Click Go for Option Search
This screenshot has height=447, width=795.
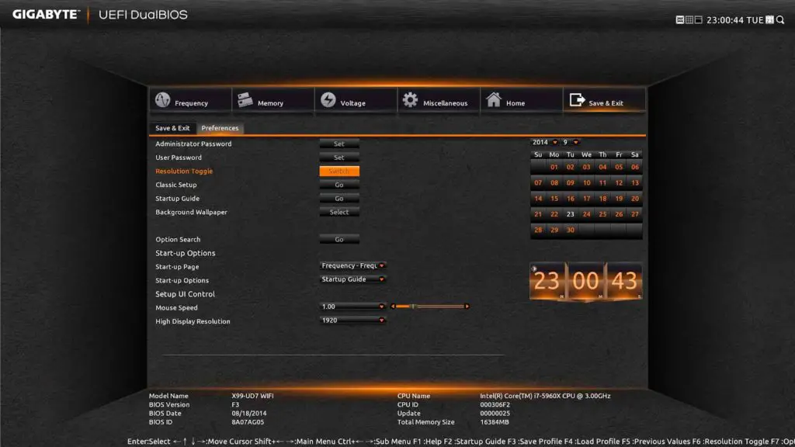point(339,239)
